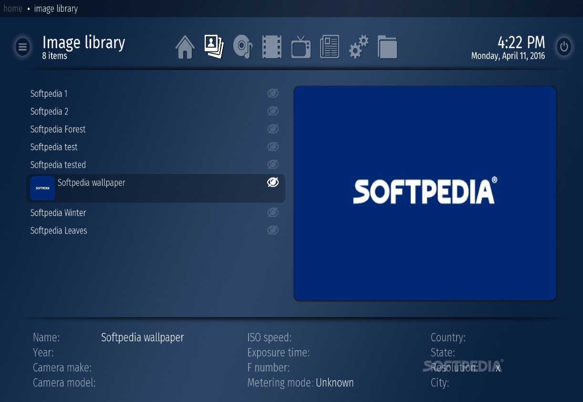Click the F number label
The height and width of the screenshot is (402, 583).
[269, 368]
